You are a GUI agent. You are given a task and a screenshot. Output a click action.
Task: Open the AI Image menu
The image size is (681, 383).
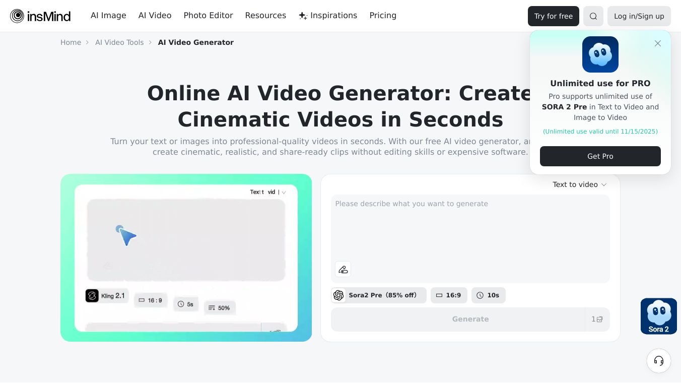coord(108,16)
